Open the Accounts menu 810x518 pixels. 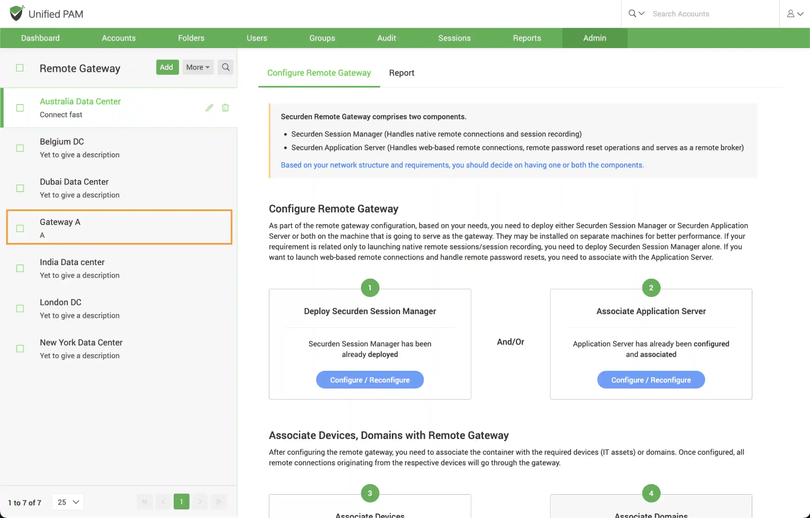(x=118, y=38)
